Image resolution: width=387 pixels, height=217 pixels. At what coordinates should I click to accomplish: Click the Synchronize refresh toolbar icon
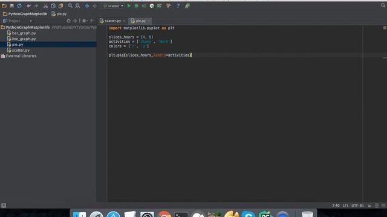(19, 5)
